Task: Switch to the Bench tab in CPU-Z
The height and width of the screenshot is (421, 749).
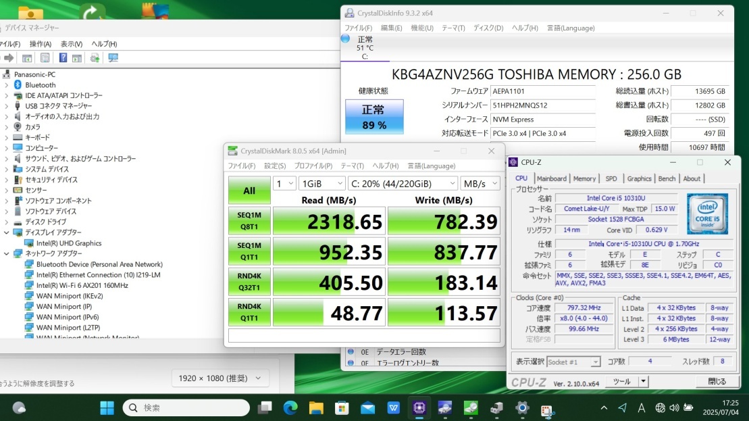Action: pos(667,178)
